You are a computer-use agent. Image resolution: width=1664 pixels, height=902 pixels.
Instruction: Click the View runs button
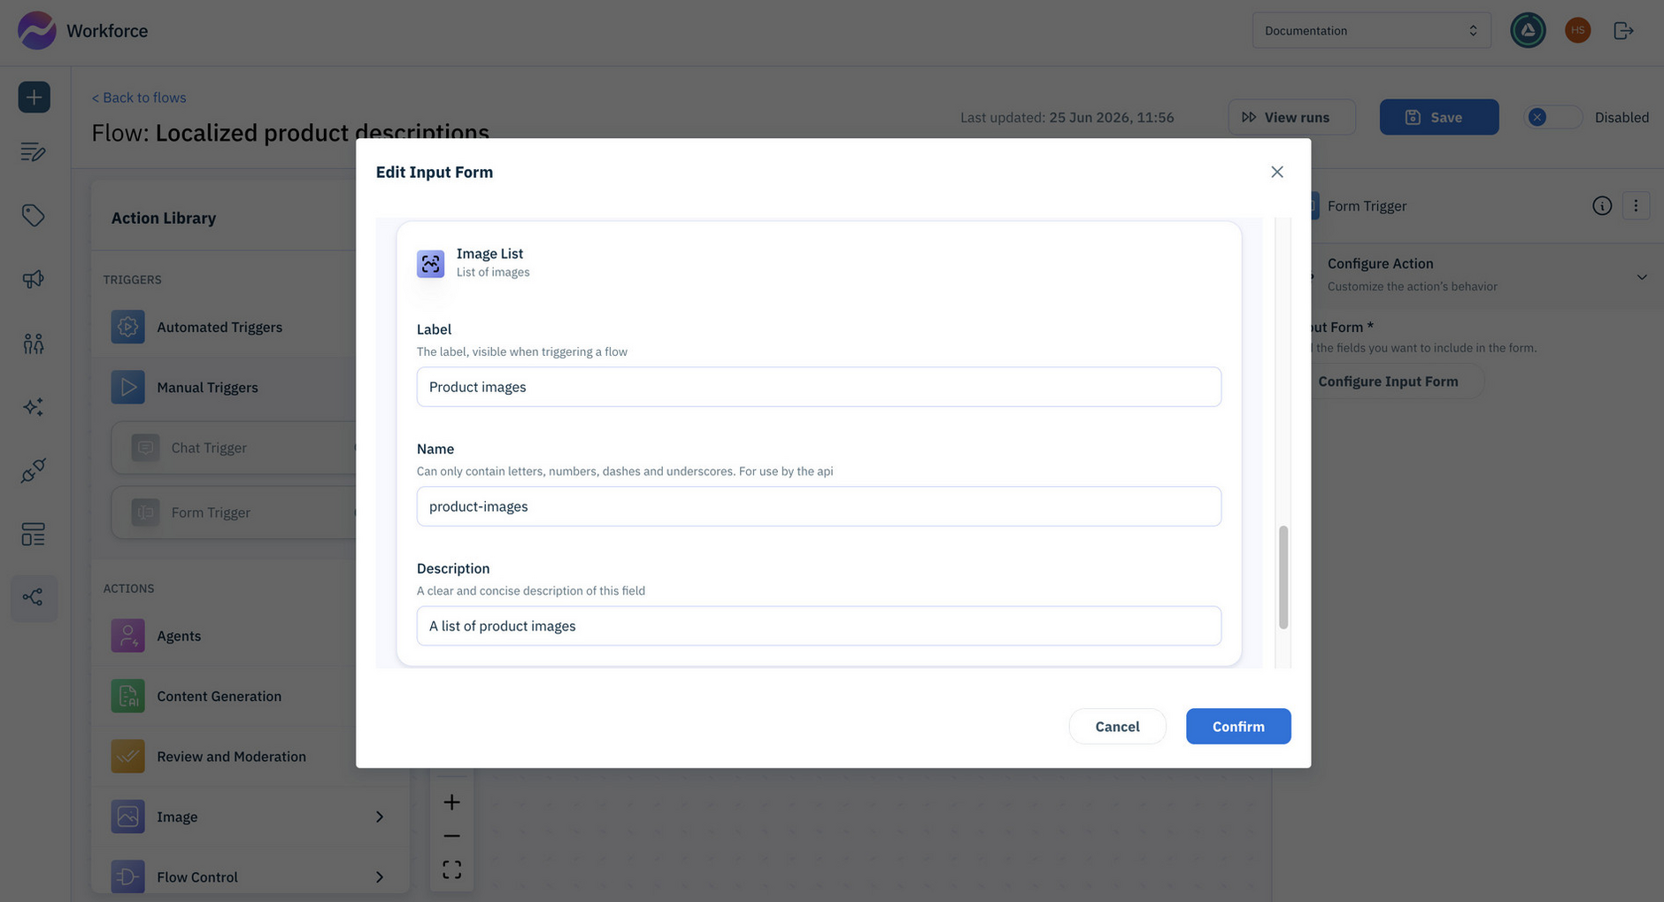click(1291, 118)
